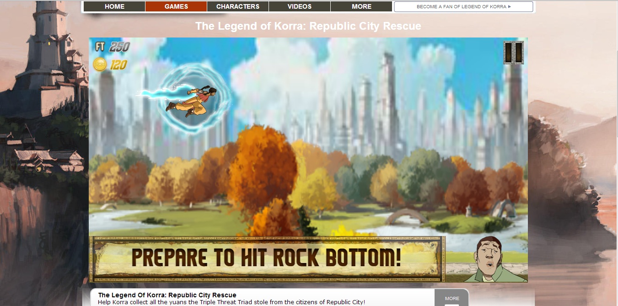Screen dimensions: 618x306
Task: Click Become a Fan of Legend of Korra
Action: [x=463, y=6]
